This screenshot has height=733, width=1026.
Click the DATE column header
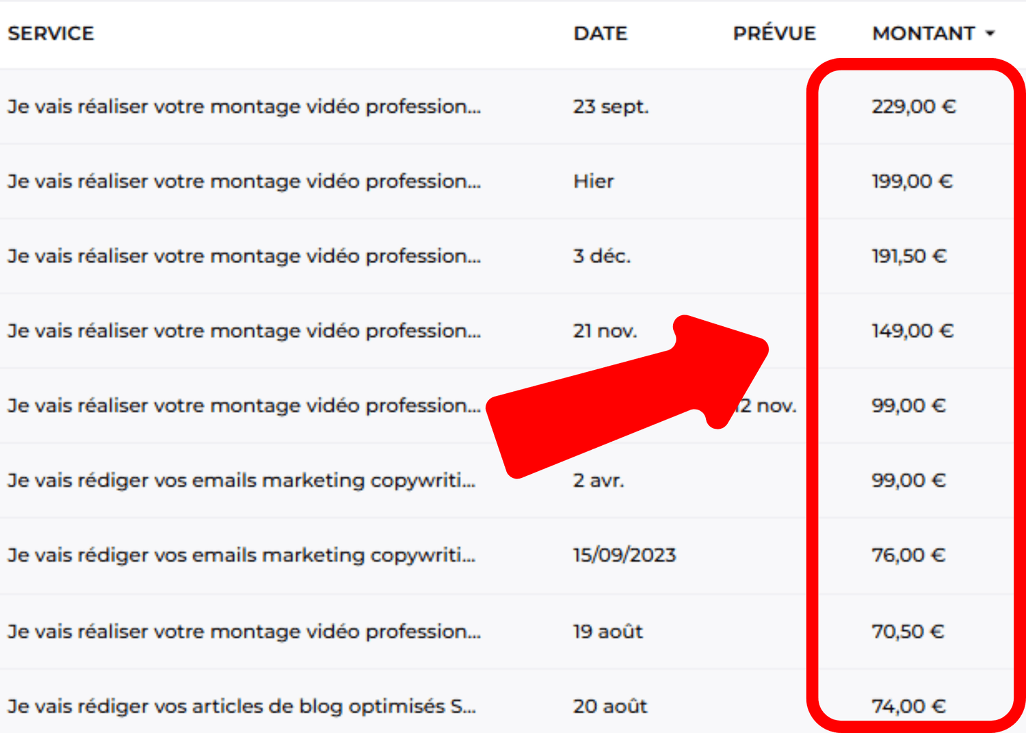(601, 34)
